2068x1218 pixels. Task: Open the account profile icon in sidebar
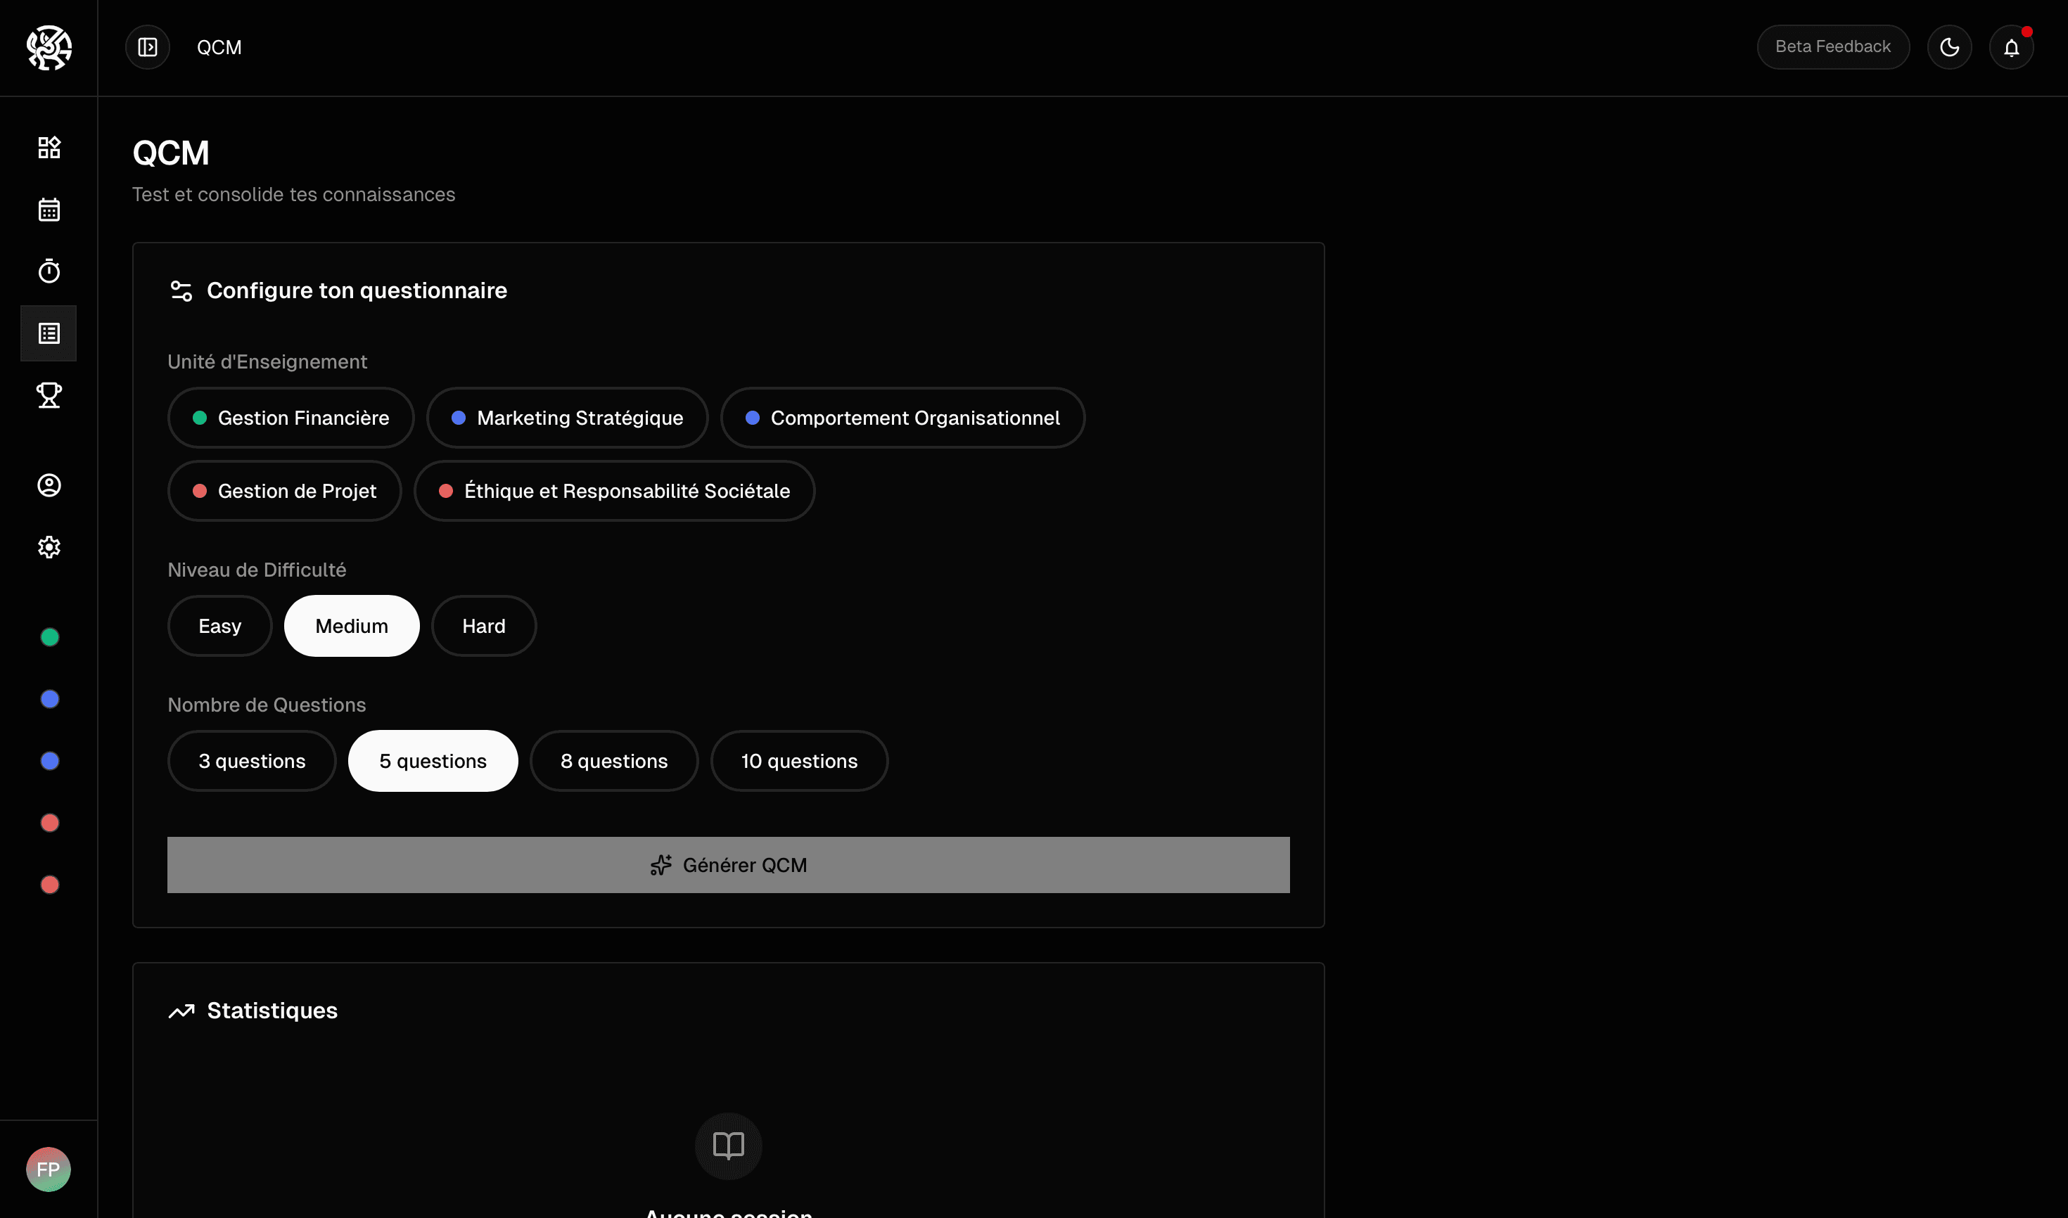click(x=49, y=485)
